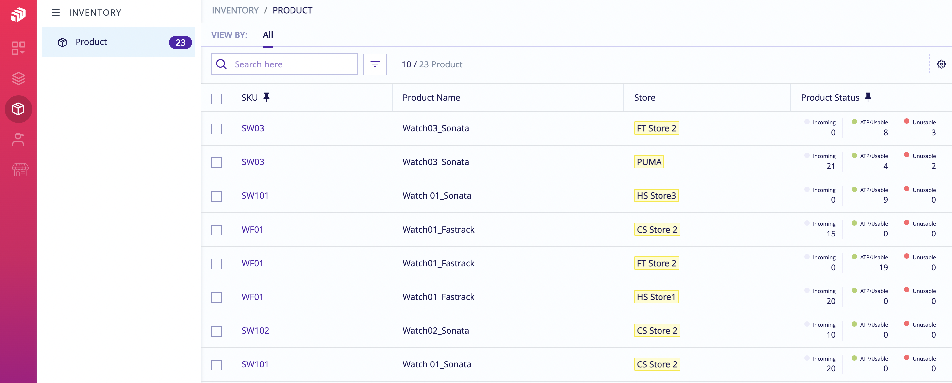Click the Product Status column header
The height and width of the screenshot is (383, 952).
[x=830, y=98]
